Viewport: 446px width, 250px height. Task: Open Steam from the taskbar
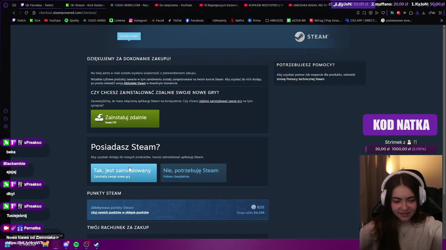pos(96,244)
